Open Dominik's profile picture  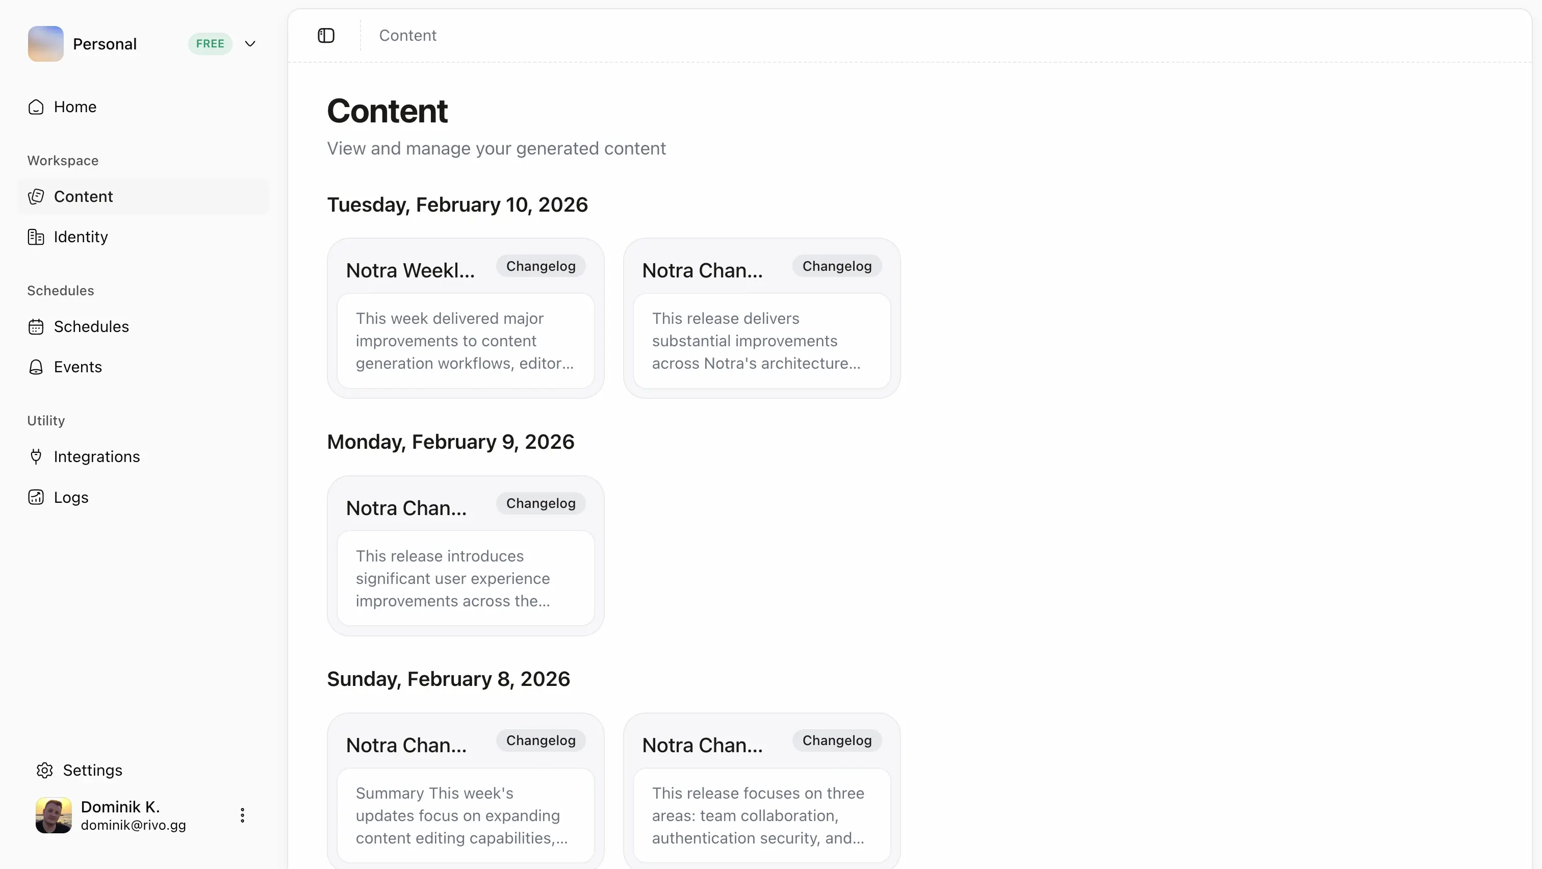pyautogui.click(x=52, y=815)
